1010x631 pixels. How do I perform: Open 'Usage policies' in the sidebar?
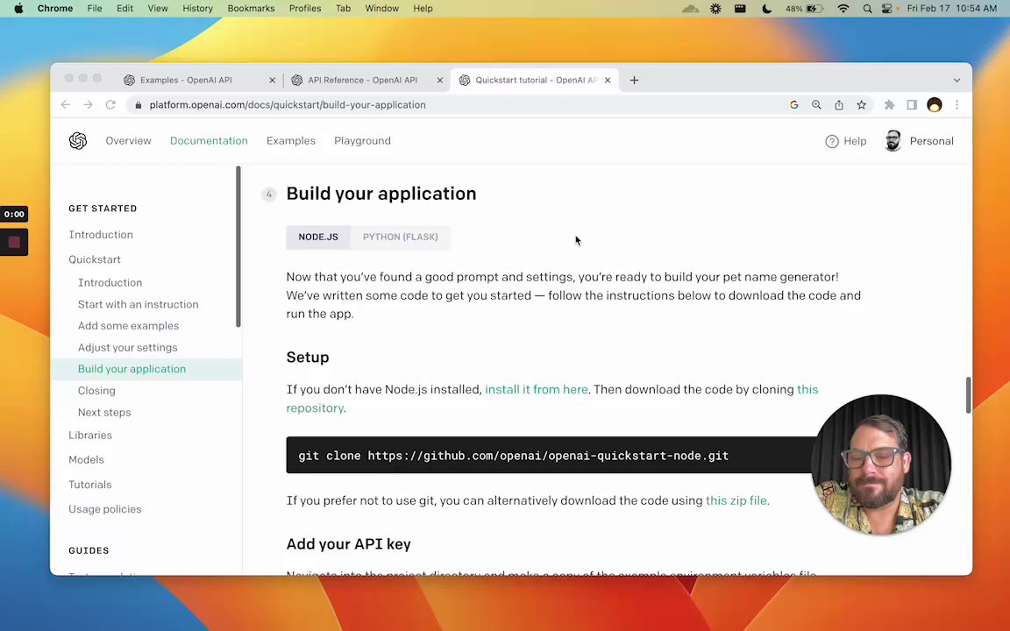[x=105, y=509]
